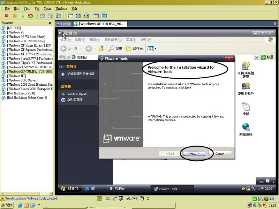Click Next in VMware Tools wizard
Image resolution: width=279 pixels, height=209 pixels.
click(x=194, y=154)
